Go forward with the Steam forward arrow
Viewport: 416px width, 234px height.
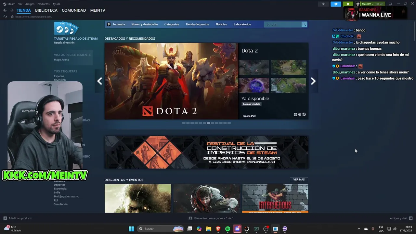click(12, 10)
